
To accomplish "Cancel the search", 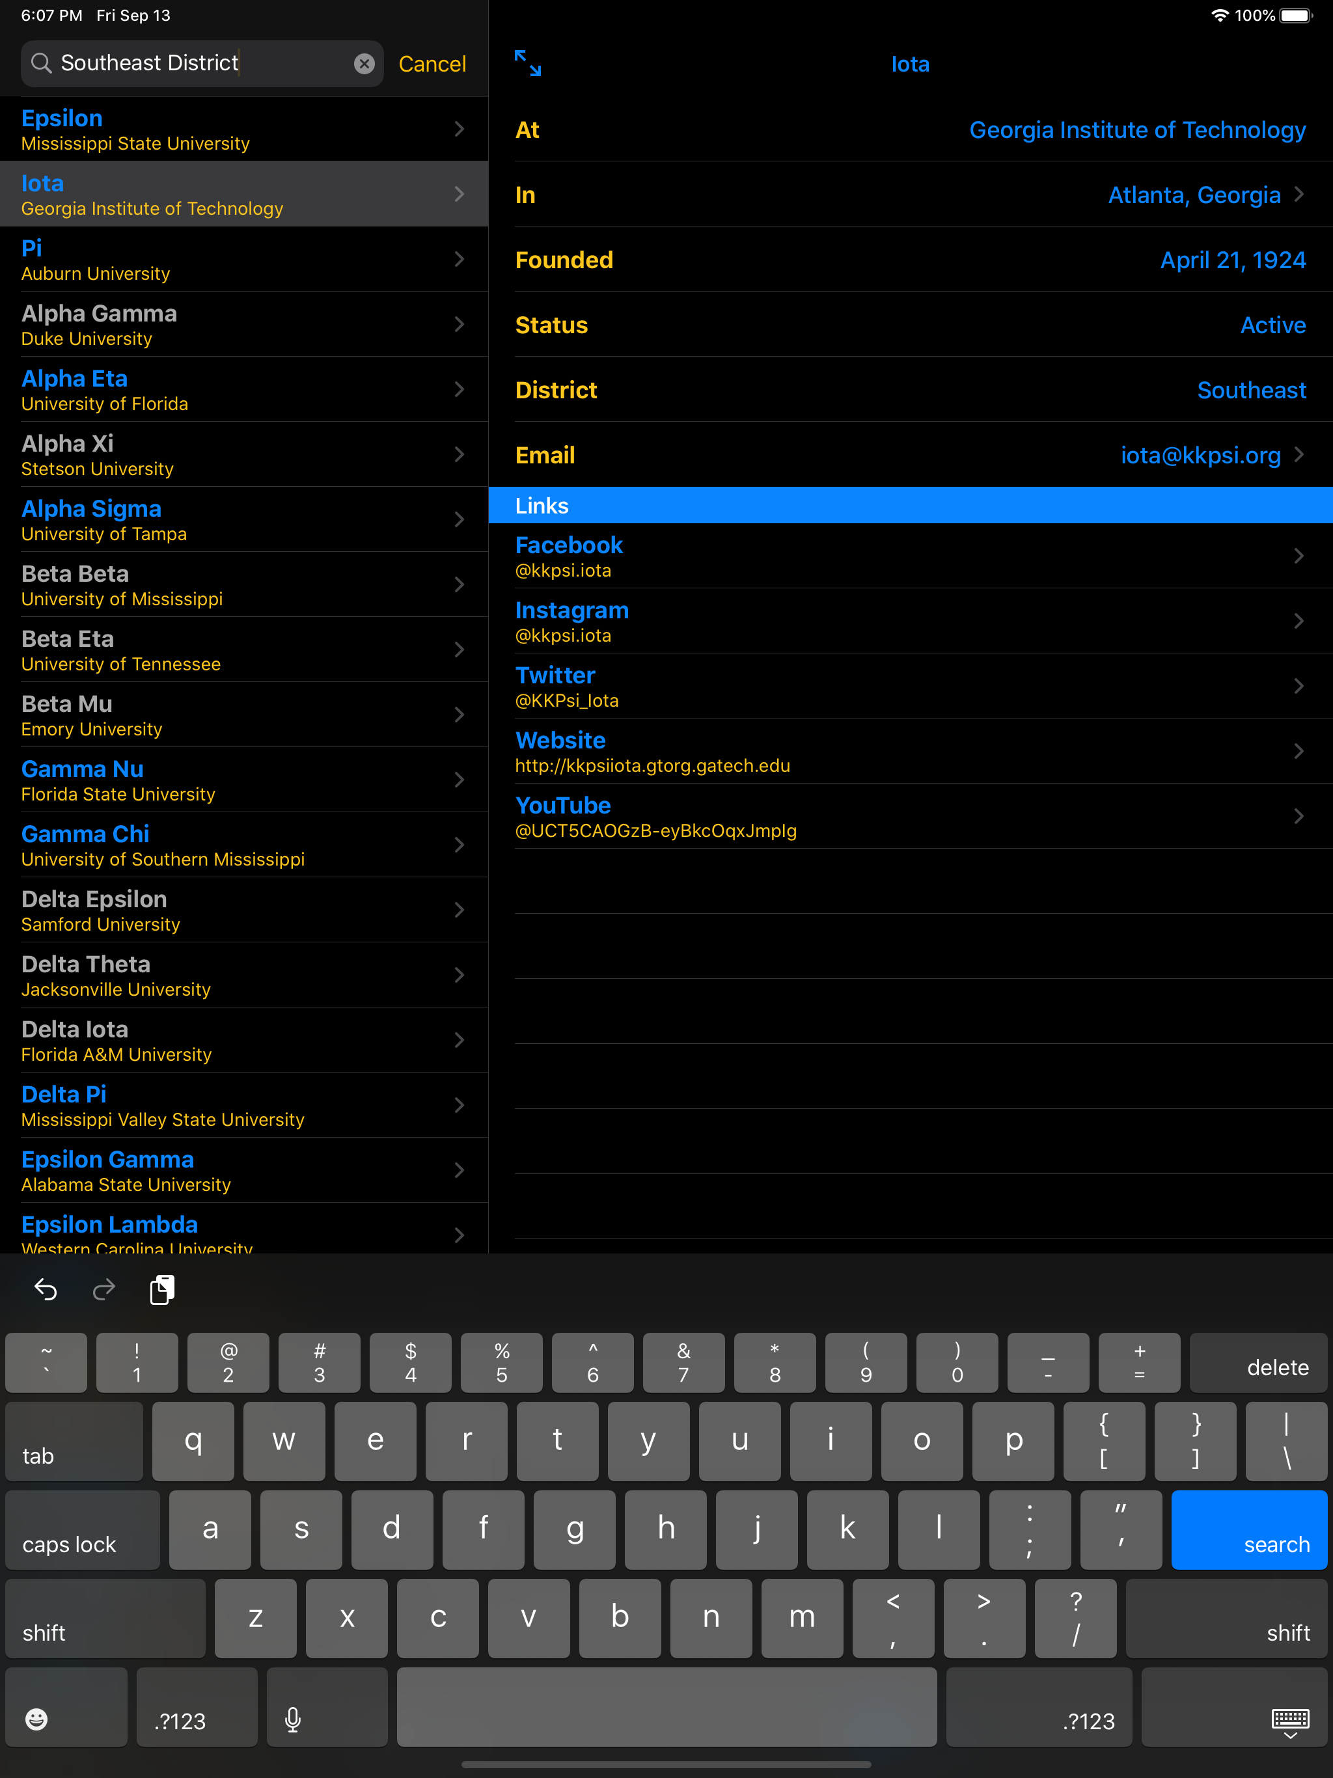I will point(432,64).
